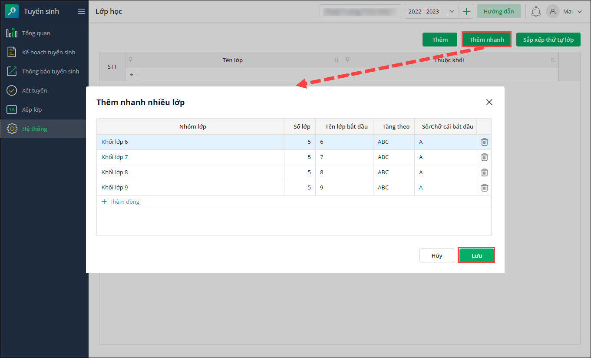Click the Thêm dòng link

[120, 202]
